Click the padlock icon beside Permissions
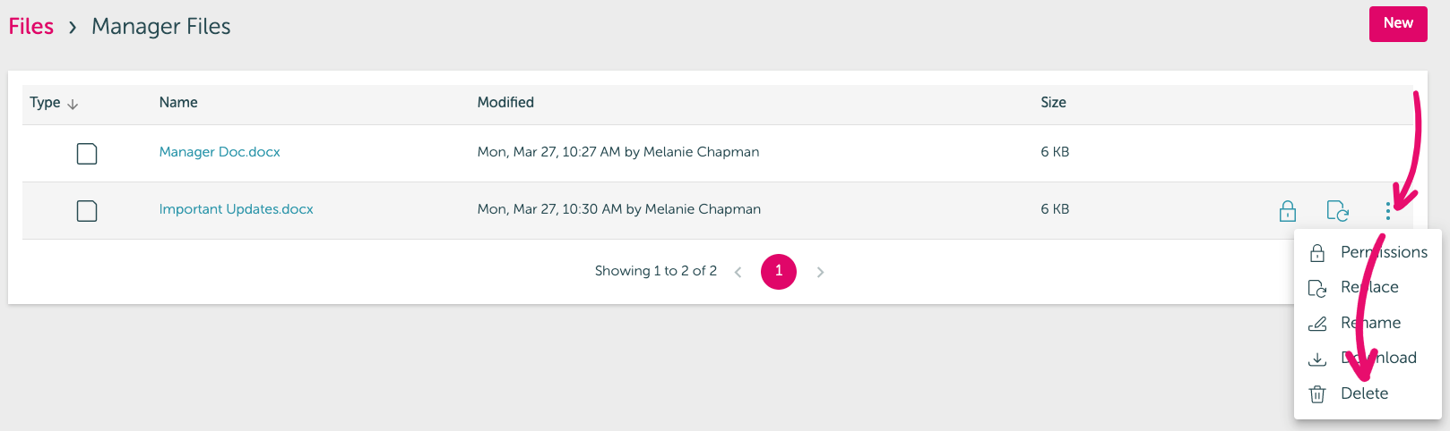Screen dimensions: 1450x431 click(x=1317, y=253)
